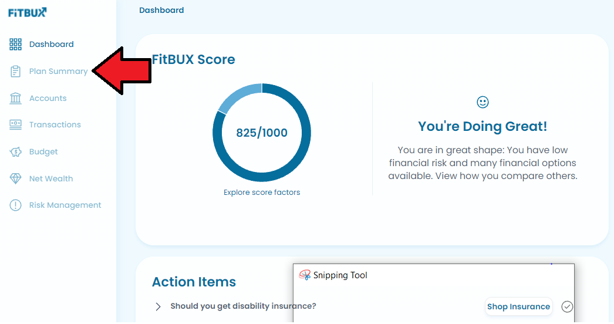Click the "You are in great shape" paragraph
The width and height of the screenshot is (614, 324).
pyautogui.click(x=483, y=163)
